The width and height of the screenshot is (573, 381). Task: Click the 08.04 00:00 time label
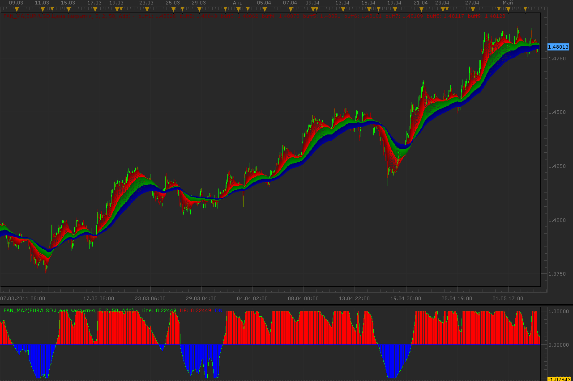click(x=304, y=298)
